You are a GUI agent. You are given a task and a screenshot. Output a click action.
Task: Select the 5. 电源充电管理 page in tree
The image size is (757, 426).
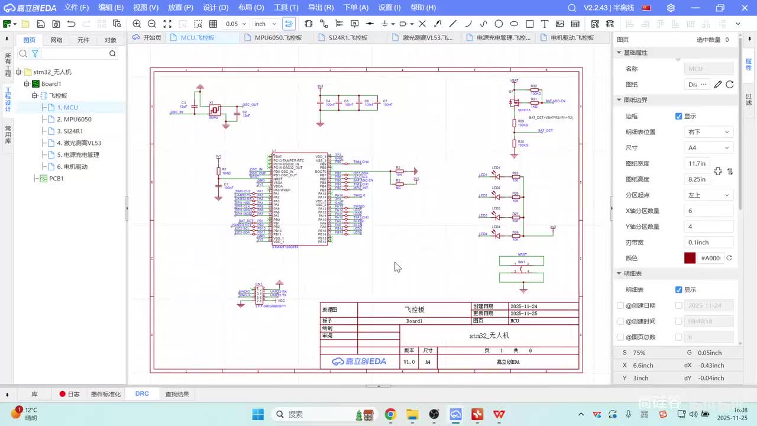coord(78,155)
